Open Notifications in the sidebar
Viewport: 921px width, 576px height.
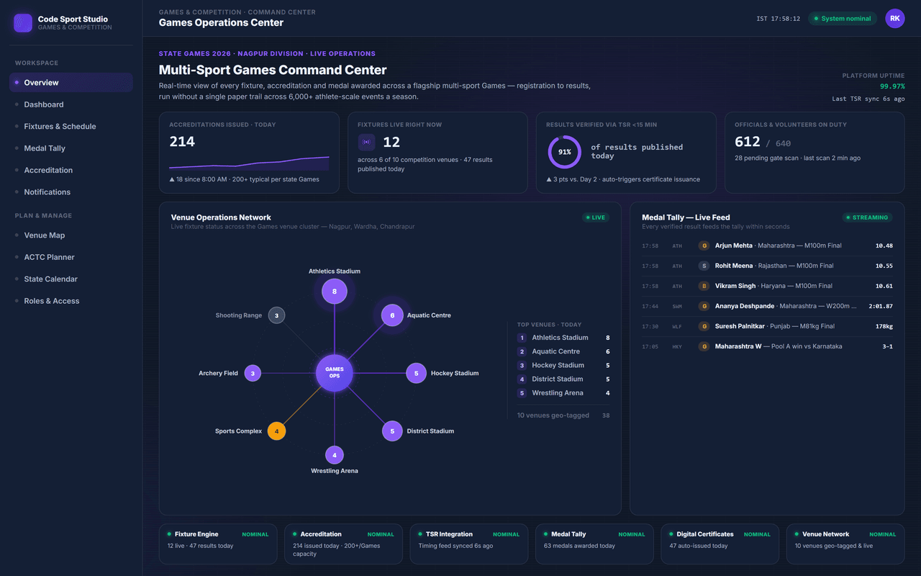click(x=71, y=192)
